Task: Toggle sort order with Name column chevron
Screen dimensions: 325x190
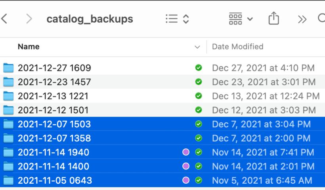Action: (x=197, y=47)
